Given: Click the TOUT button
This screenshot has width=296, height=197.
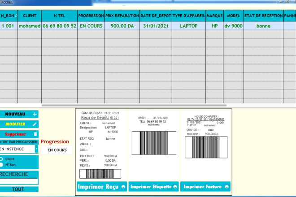Looking at the screenshot, I should 18,189.
